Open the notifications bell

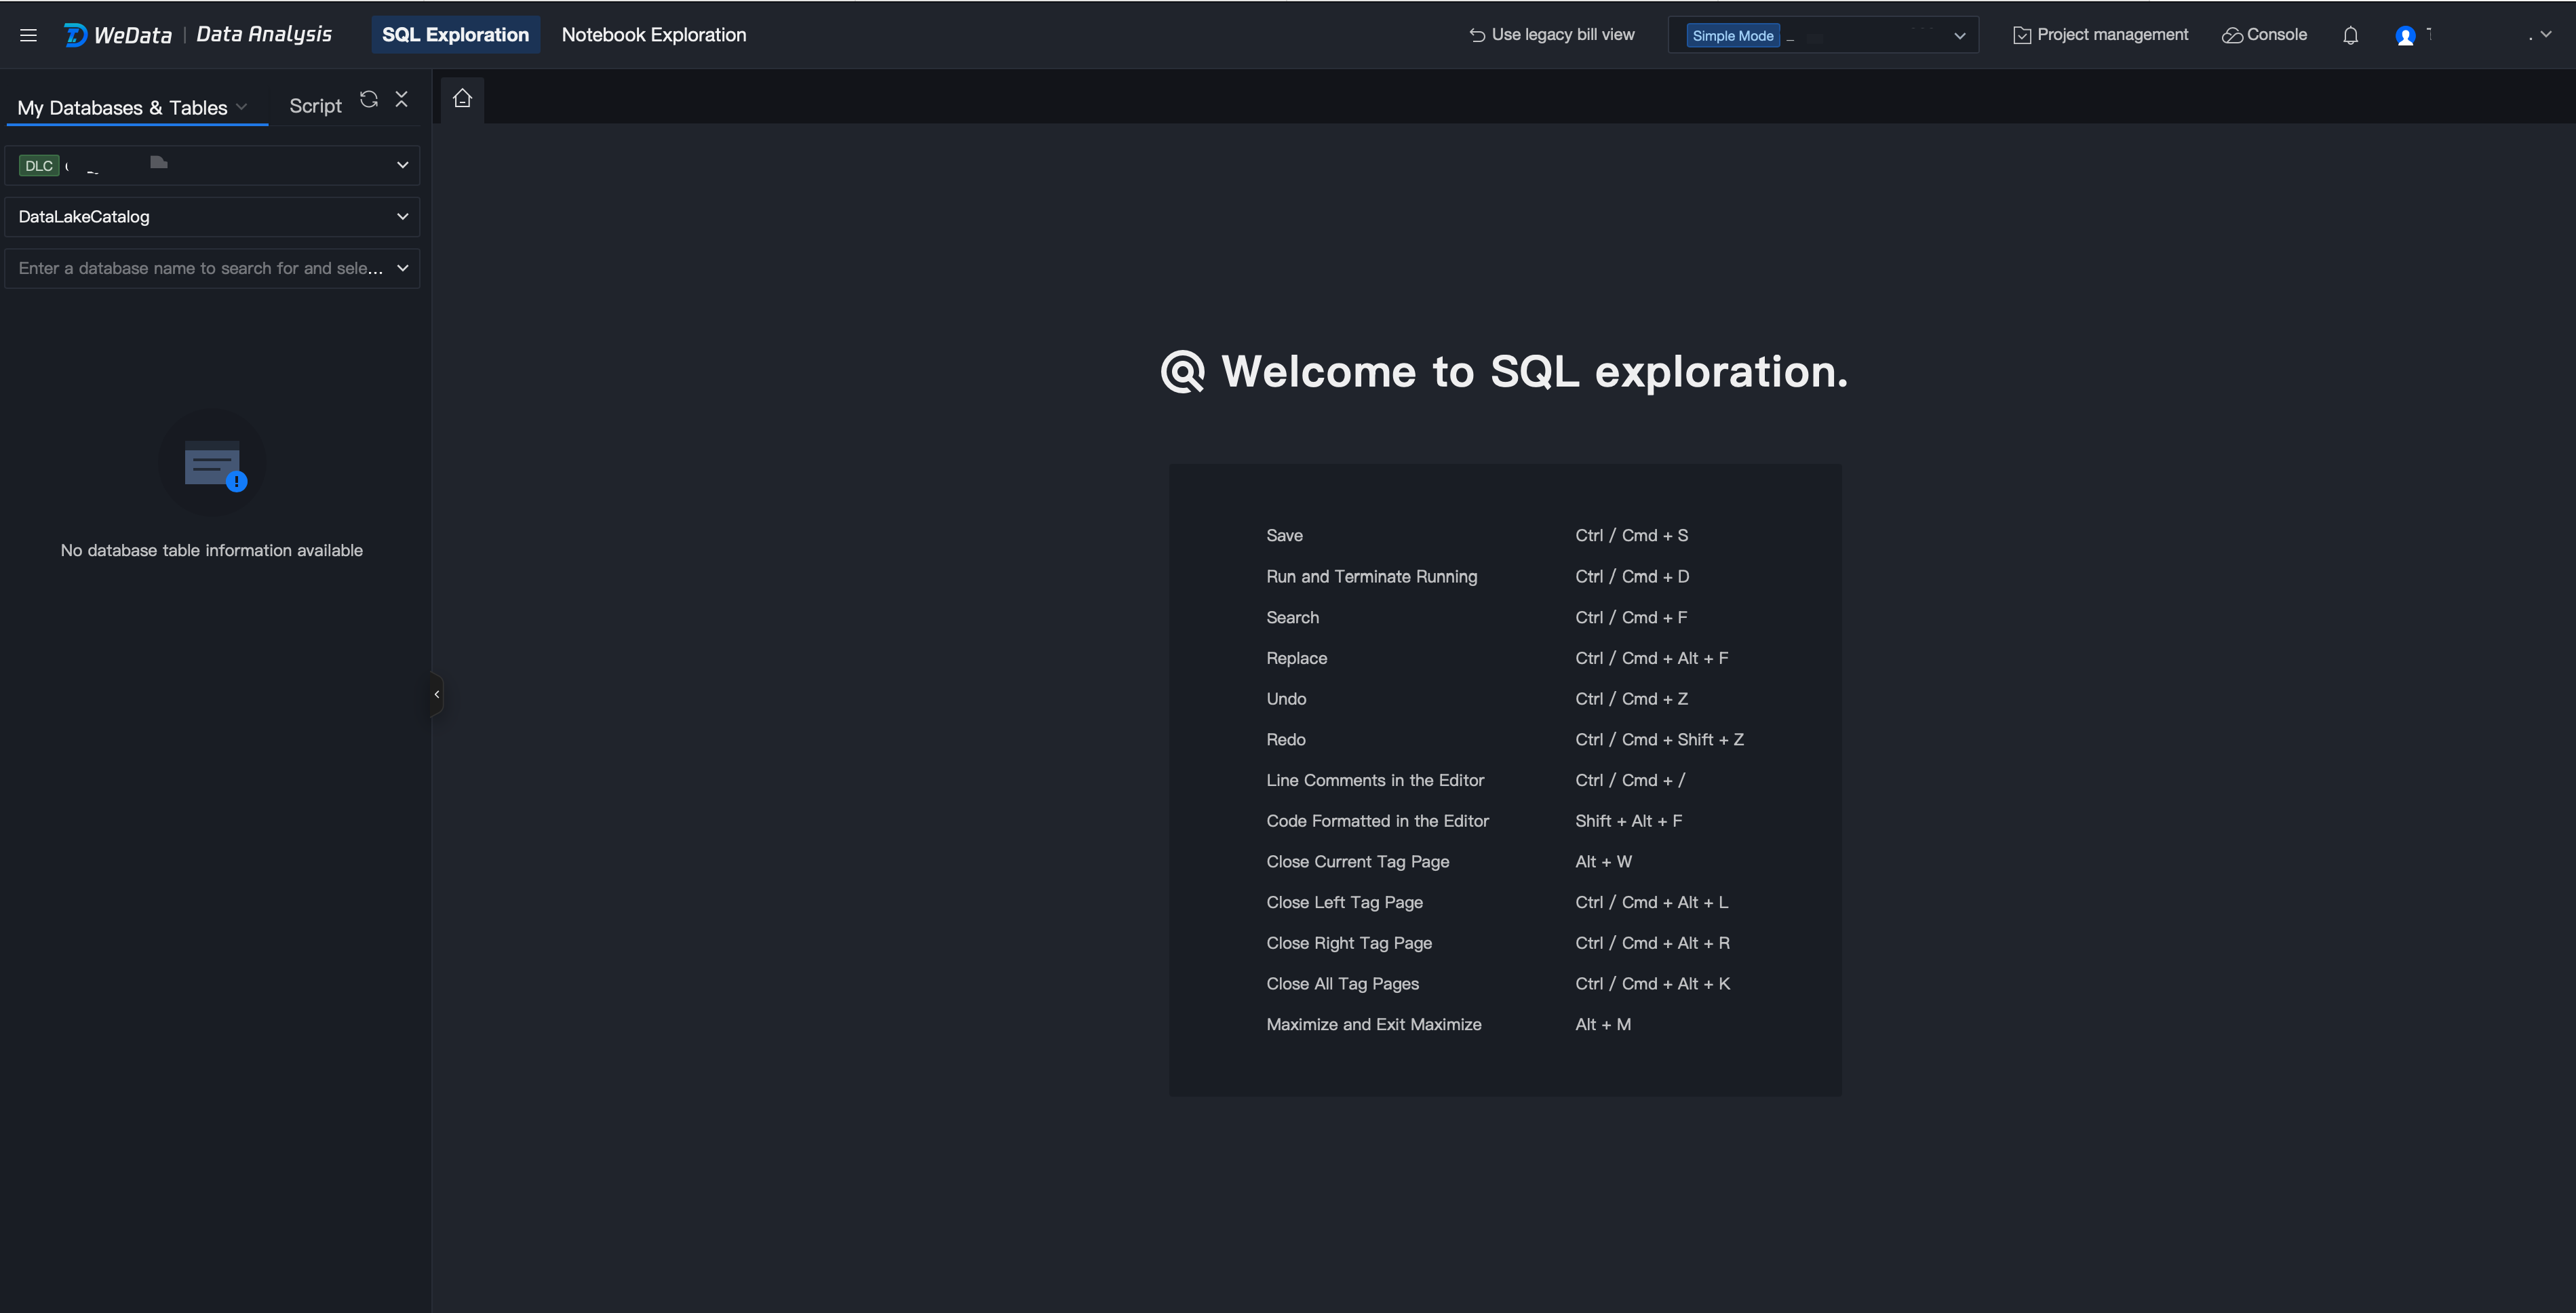coord(2350,35)
